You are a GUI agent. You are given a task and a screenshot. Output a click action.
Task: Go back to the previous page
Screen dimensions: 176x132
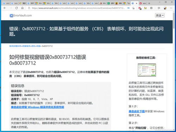coord(5,8)
